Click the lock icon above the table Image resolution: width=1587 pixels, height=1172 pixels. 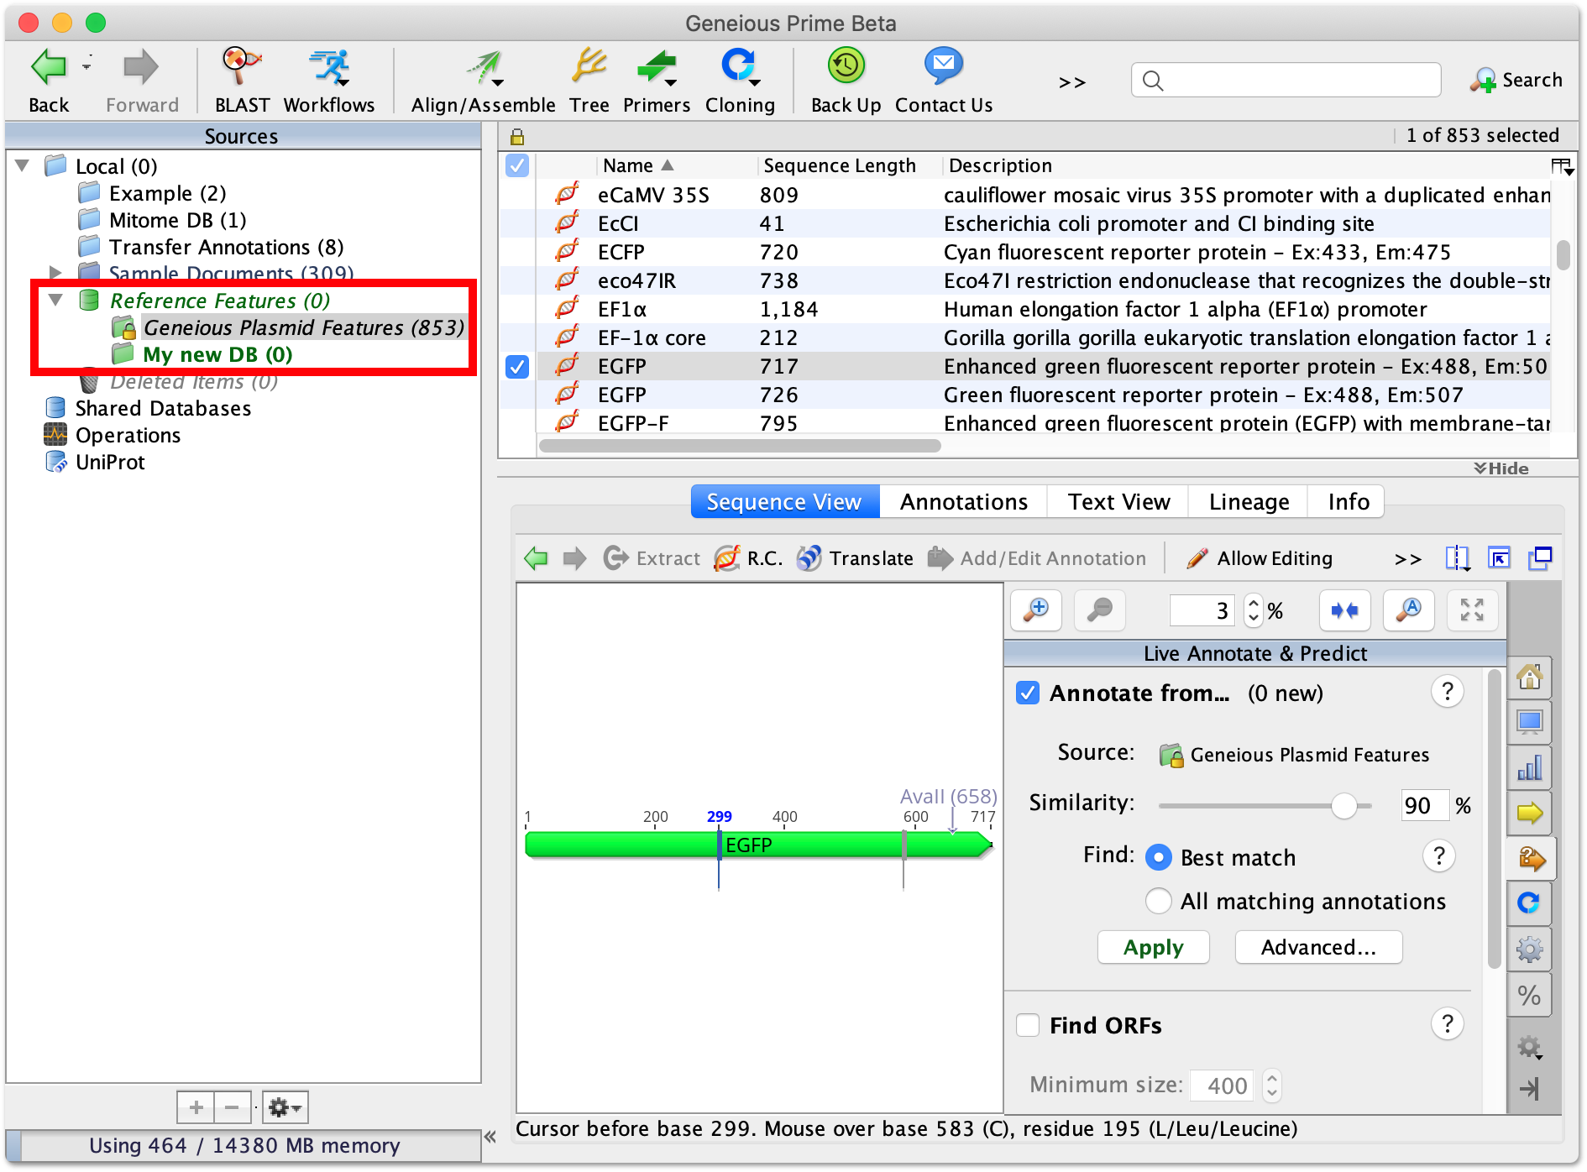tap(517, 136)
